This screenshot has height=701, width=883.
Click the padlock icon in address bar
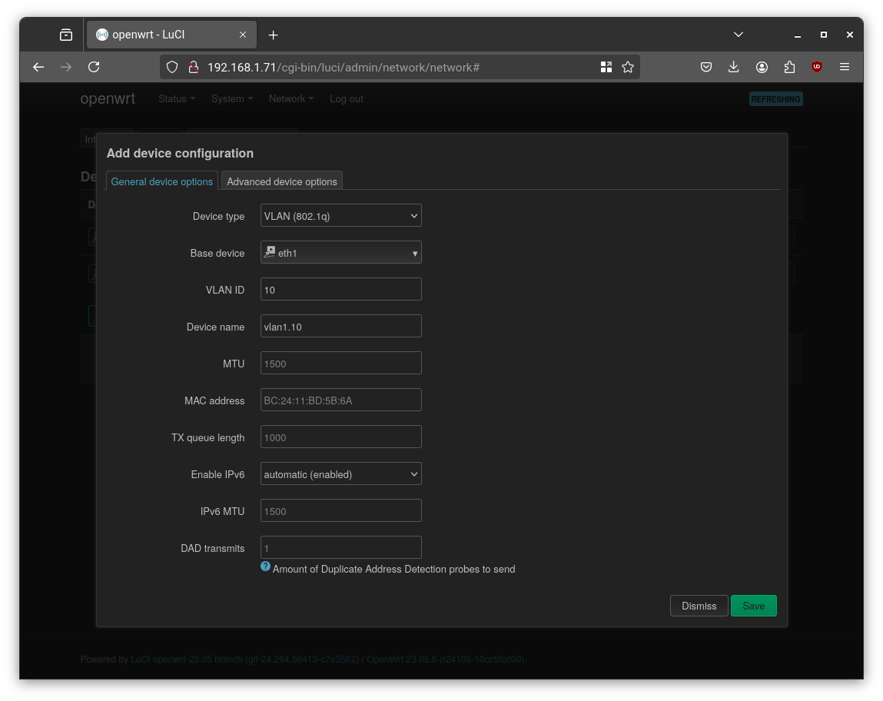tap(194, 67)
